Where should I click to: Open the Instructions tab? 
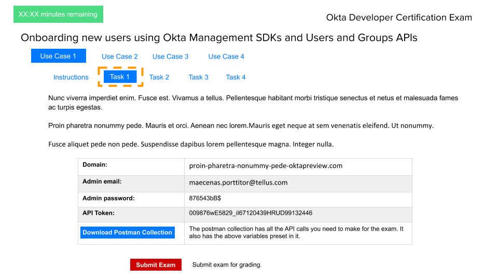click(71, 77)
